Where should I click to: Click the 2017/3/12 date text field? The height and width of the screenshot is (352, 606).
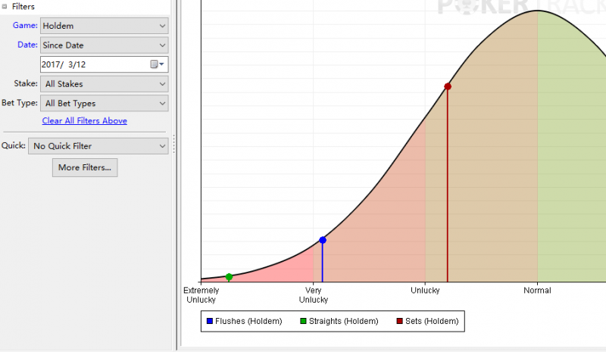click(x=91, y=65)
